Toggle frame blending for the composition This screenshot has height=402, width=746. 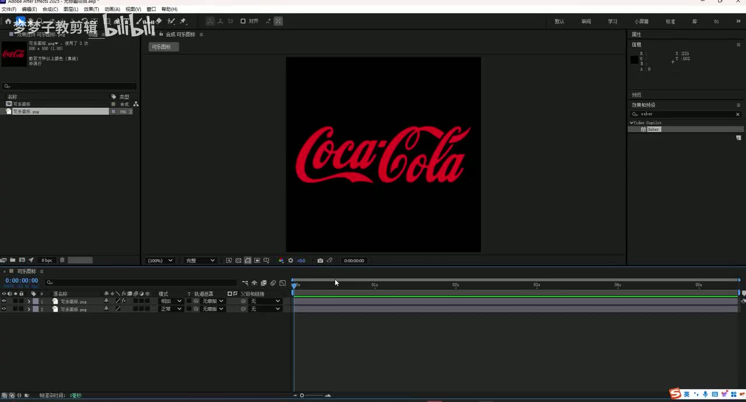263,283
